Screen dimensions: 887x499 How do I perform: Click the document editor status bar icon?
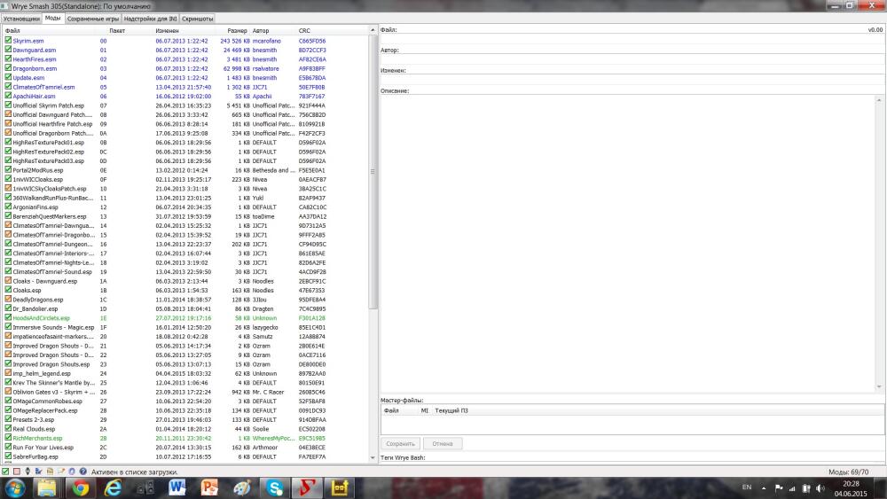(60, 472)
